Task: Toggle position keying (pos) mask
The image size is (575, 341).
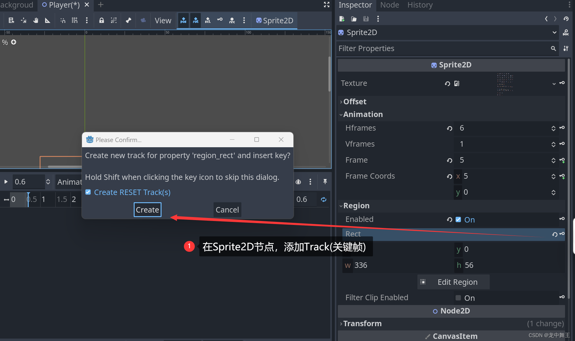Action: click(x=183, y=20)
